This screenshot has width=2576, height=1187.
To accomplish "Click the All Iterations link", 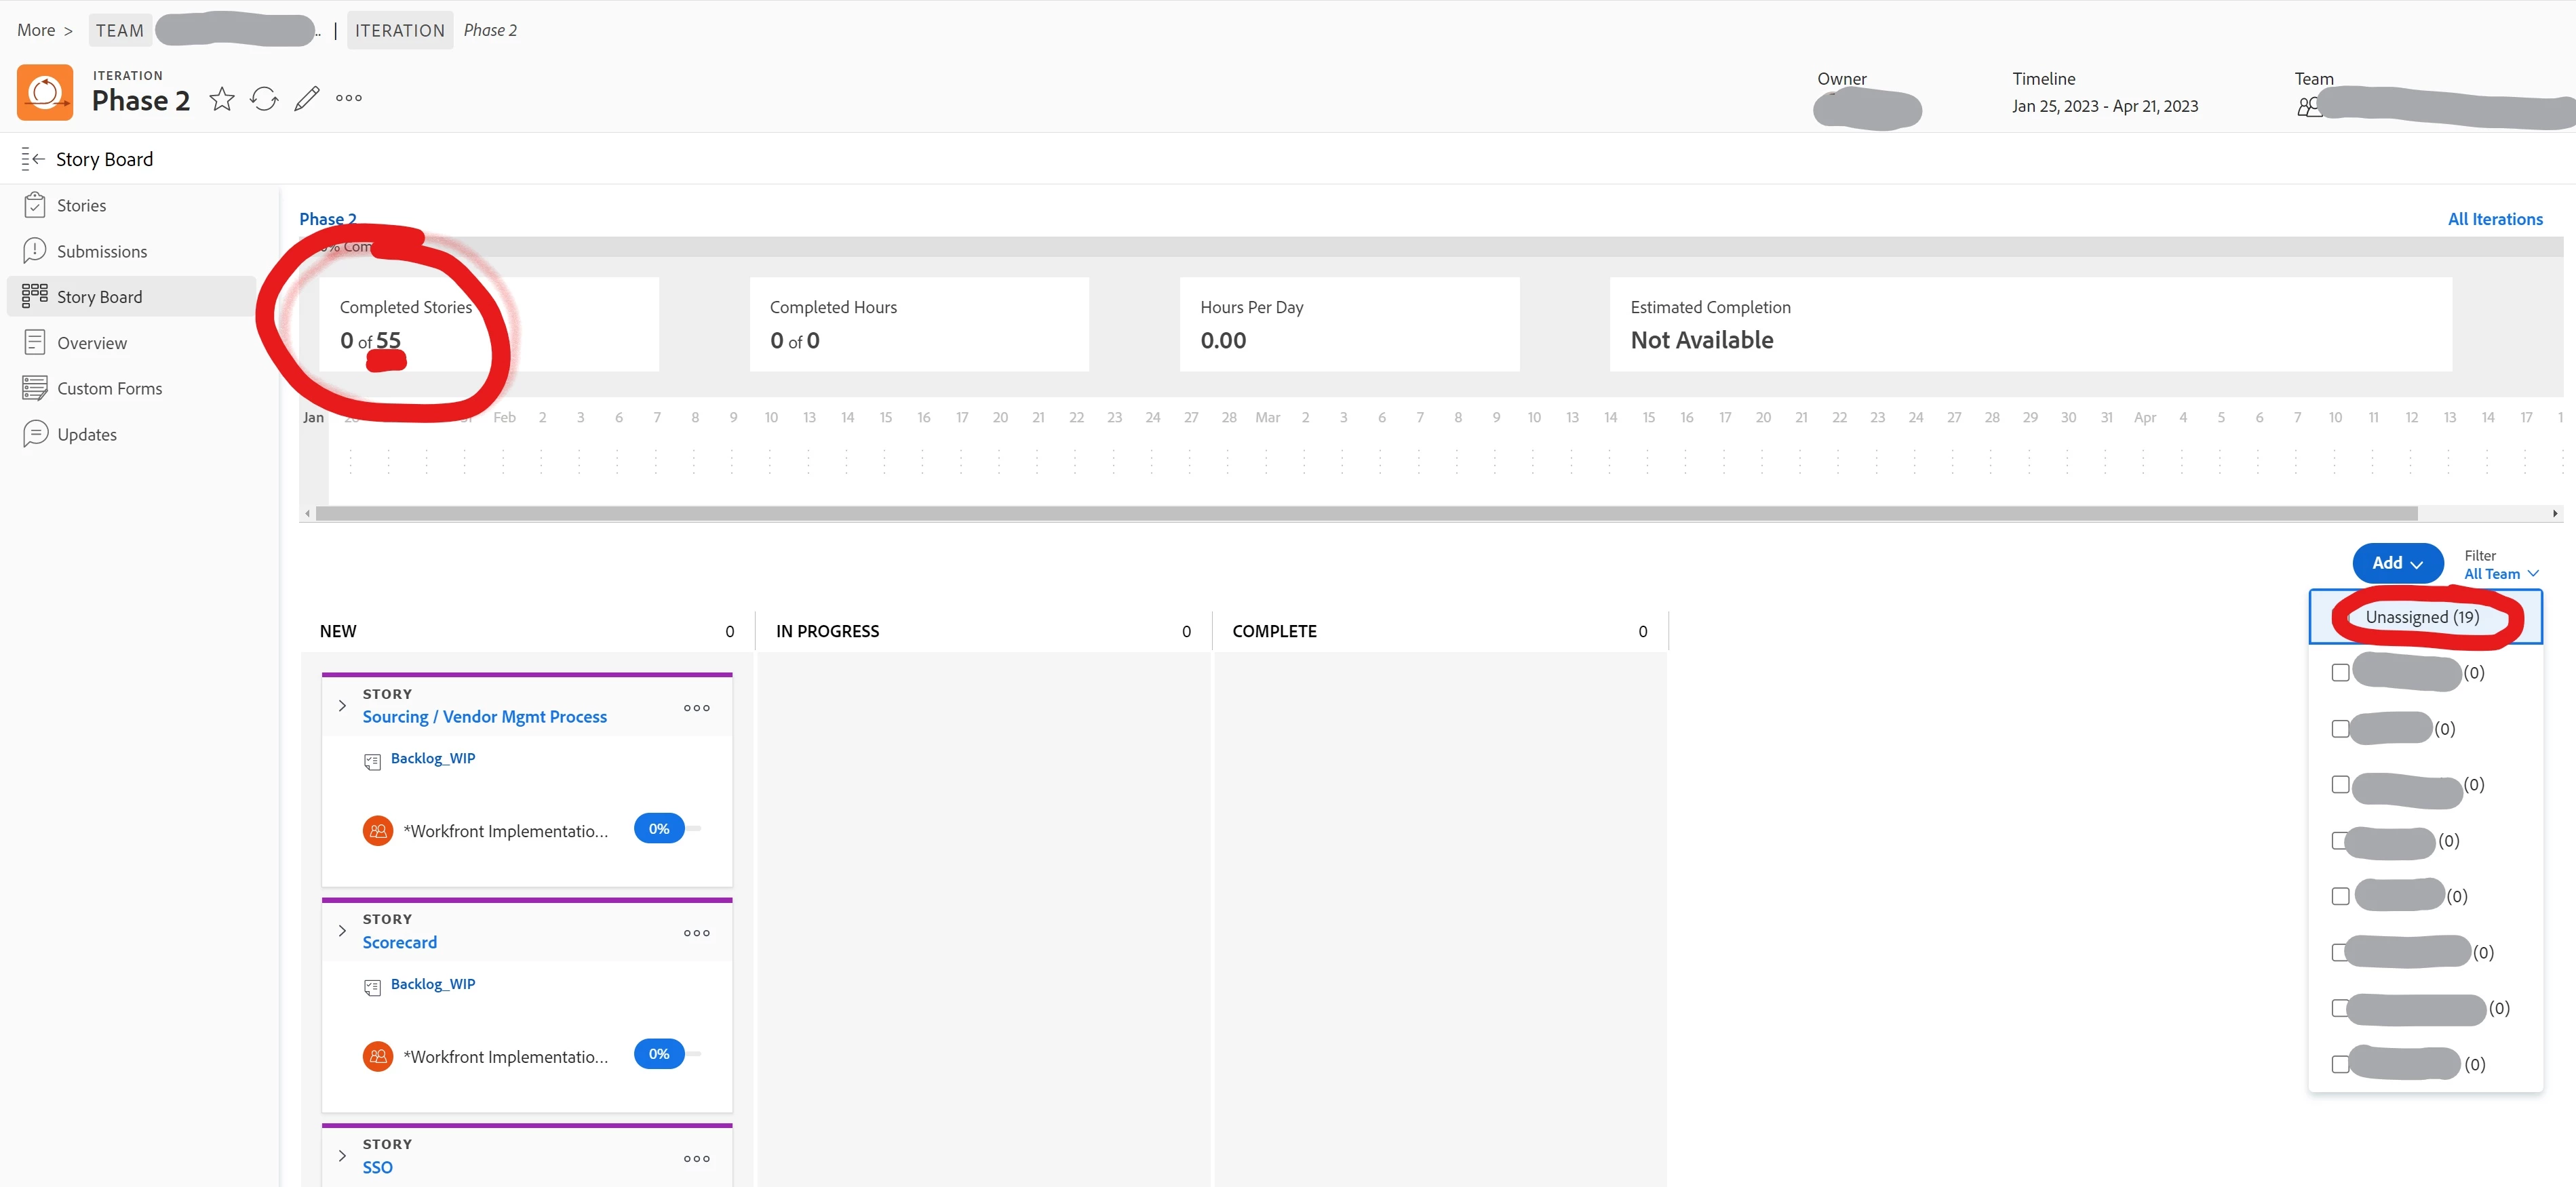I will (x=2494, y=219).
